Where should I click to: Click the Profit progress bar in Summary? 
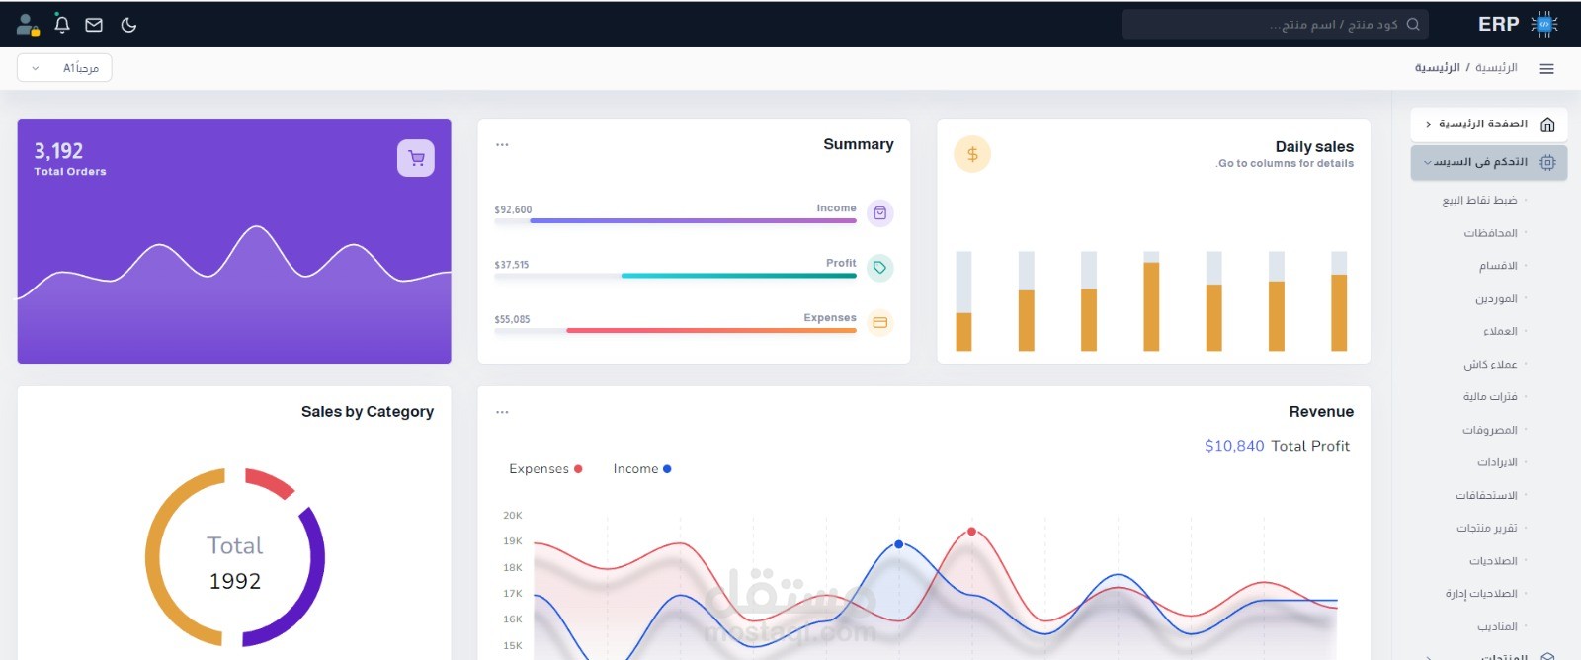675,276
